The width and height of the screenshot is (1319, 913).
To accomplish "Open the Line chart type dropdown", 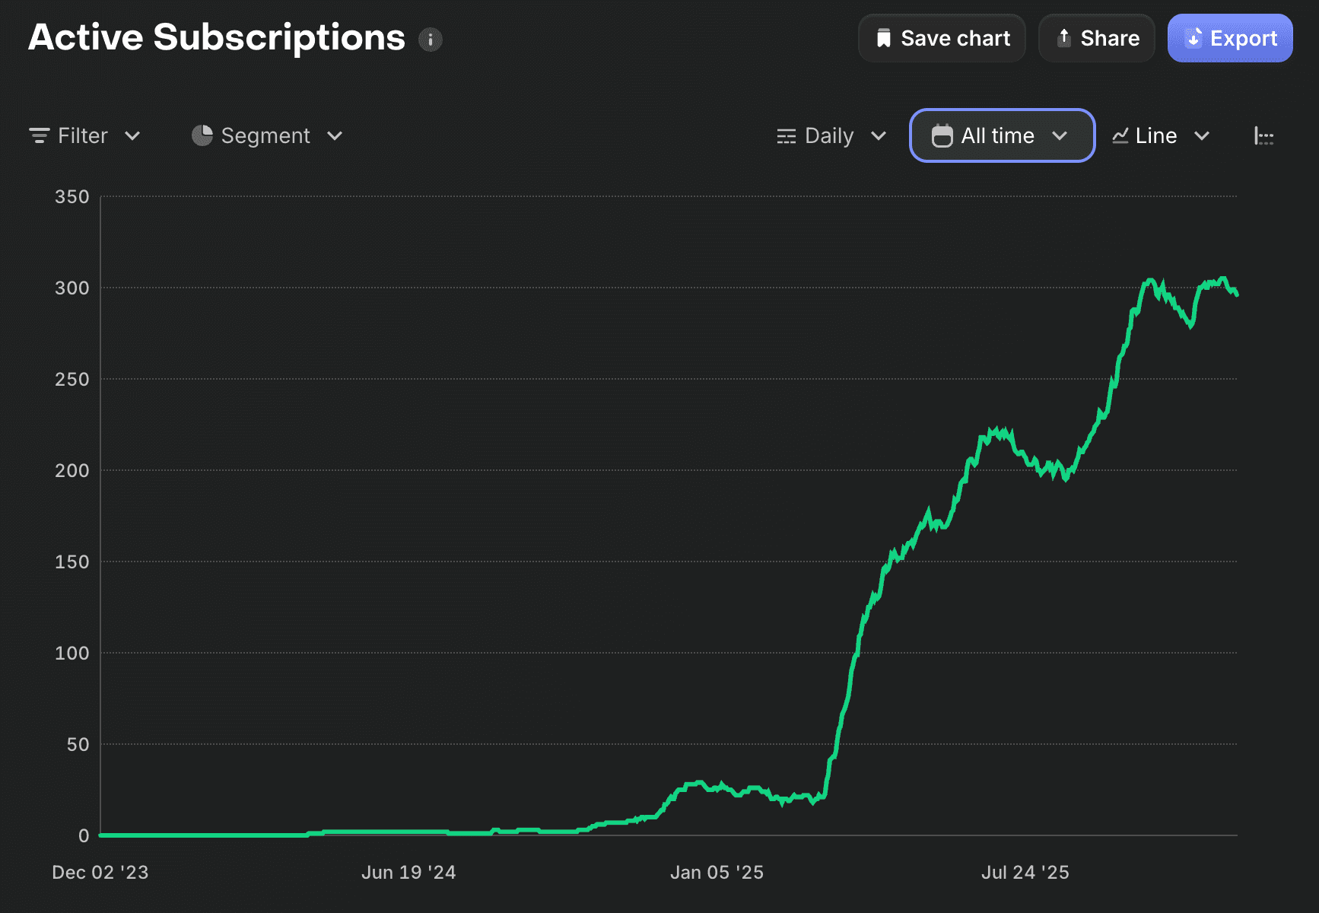I will pos(1160,135).
